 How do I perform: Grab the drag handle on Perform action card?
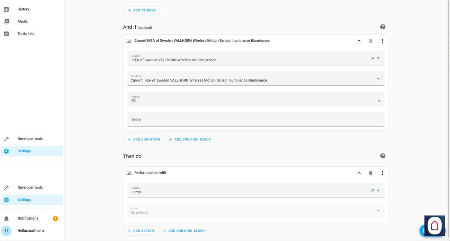(x=370, y=173)
